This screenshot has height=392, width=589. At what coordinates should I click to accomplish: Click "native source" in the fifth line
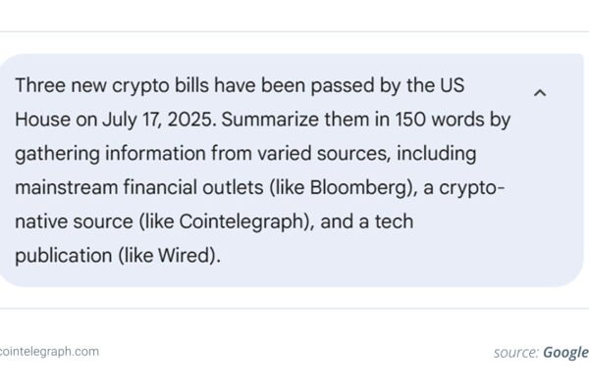pyautogui.click(x=74, y=221)
